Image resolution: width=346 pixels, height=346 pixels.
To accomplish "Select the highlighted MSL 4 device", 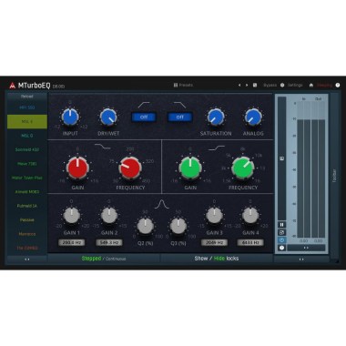I will click(x=27, y=122).
